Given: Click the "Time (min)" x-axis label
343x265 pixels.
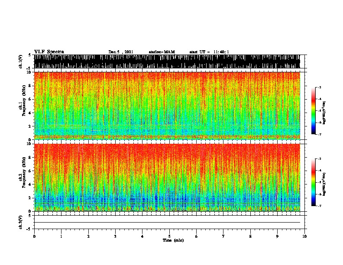Looking at the screenshot, I should click(173, 240).
